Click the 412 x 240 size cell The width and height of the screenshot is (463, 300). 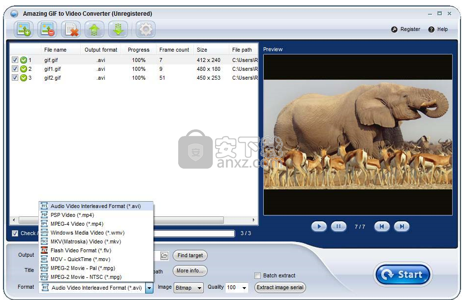point(209,60)
